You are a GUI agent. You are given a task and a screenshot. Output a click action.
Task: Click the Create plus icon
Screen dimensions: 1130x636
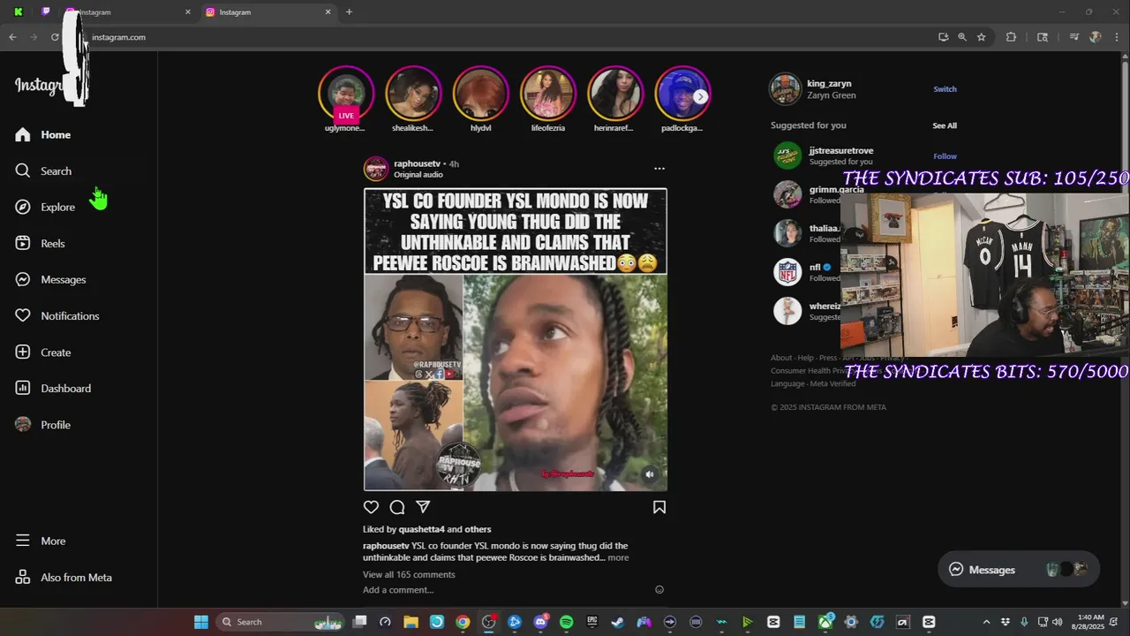tap(23, 352)
